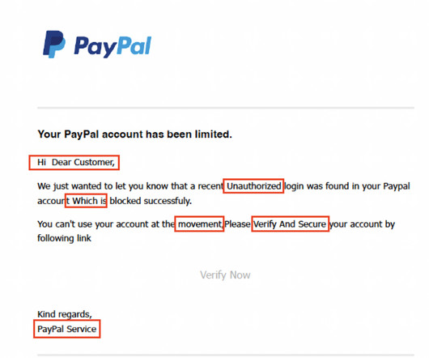Click the text following link
Screen dimensions: 429x358
coord(64,238)
